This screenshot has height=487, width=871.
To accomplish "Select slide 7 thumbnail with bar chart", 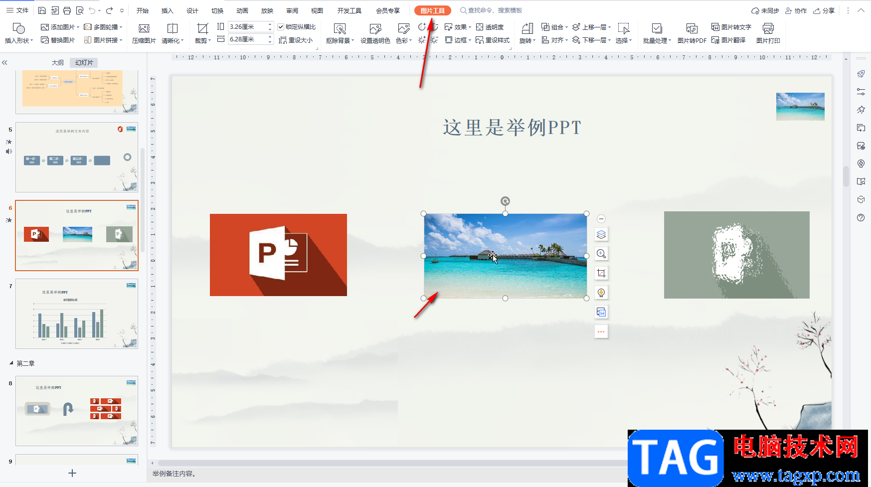I will [x=77, y=314].
